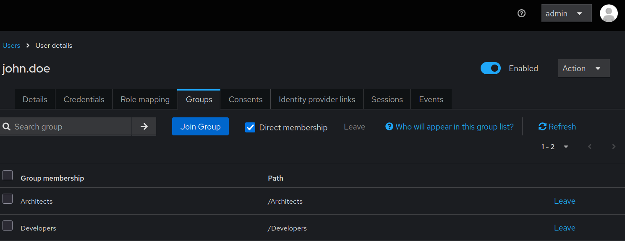Image resolution: width=625 pixels, height=241 pixels.
Task: Click the john.doe page heading
Action: pos(26,68)
